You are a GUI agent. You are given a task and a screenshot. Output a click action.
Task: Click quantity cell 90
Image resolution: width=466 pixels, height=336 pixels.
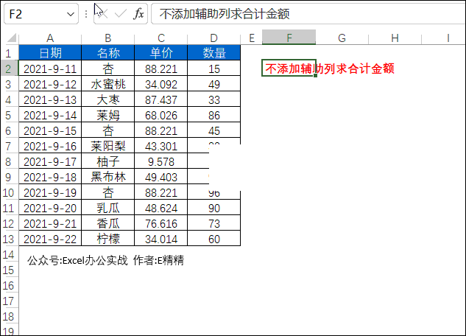coord(214,208)
